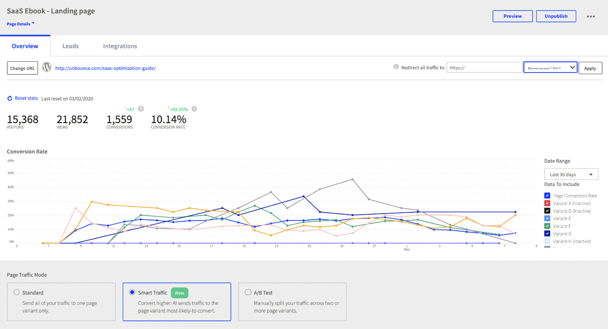Select the A/B Test traffic mode radio

coord(248,292)
